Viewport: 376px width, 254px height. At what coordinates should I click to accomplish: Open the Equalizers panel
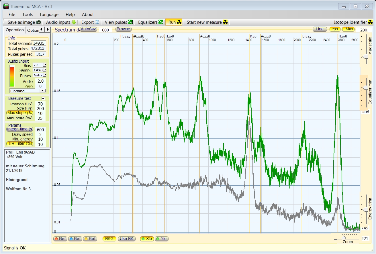coord(150,22)
